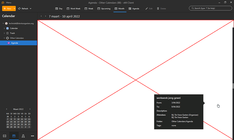Go to next month in mini calendar

pyautogui.click(x=30, y=109)
